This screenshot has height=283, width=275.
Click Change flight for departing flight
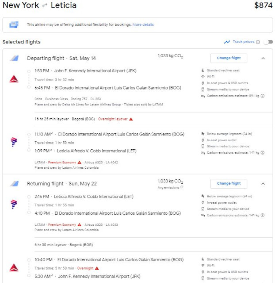pyautogui.click(x=229, y=58)
